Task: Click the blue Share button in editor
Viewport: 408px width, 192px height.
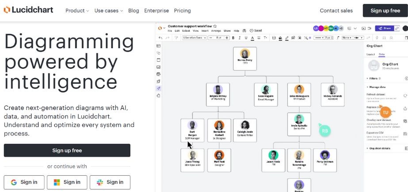Action: 384,28
